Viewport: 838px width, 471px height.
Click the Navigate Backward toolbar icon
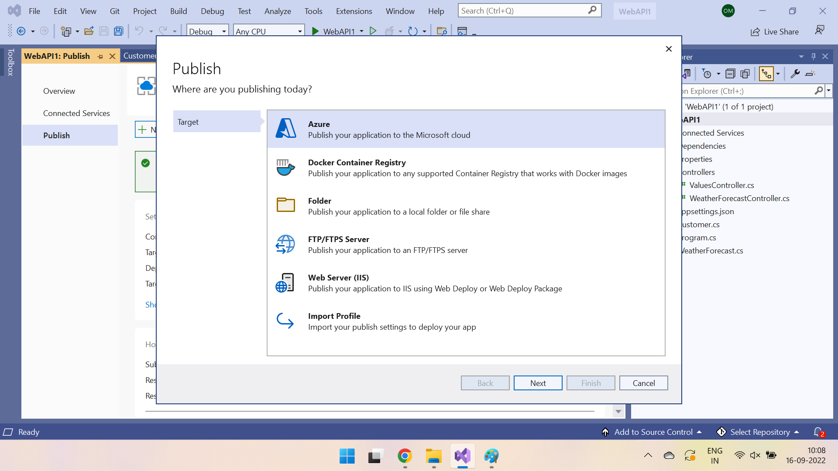click(x=21, y=31)
